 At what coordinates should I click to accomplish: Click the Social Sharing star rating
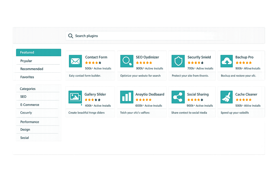[195, 100]
